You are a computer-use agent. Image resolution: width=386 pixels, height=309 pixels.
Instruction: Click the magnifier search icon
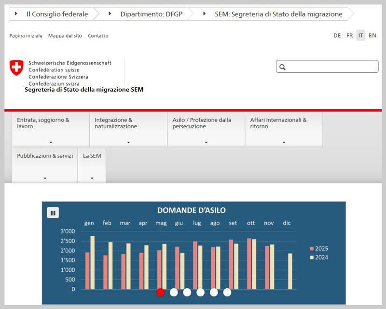283,67
